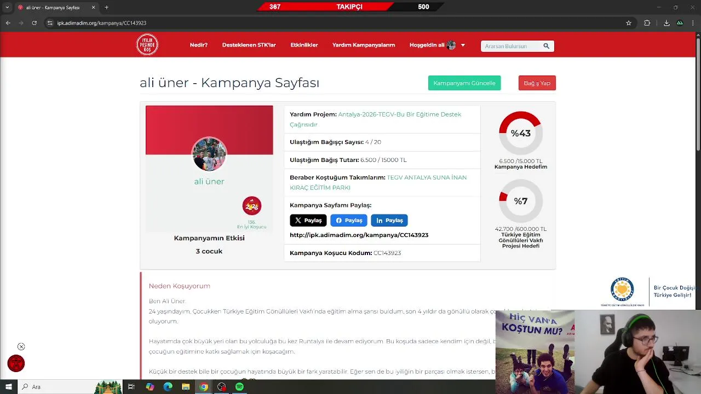The width and height of the screenshot is (701, 394).
Task: Click the runner code CC143923 text
Action: pyautogui.click(x=387, y=253)
